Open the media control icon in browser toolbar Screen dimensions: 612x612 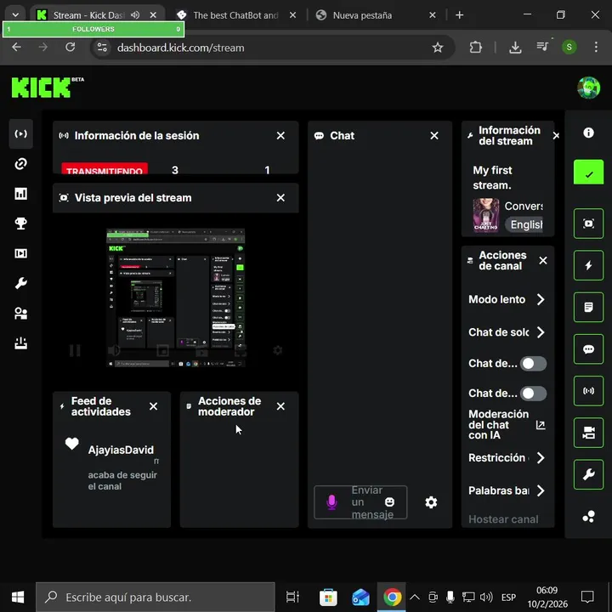click(542, 47)
